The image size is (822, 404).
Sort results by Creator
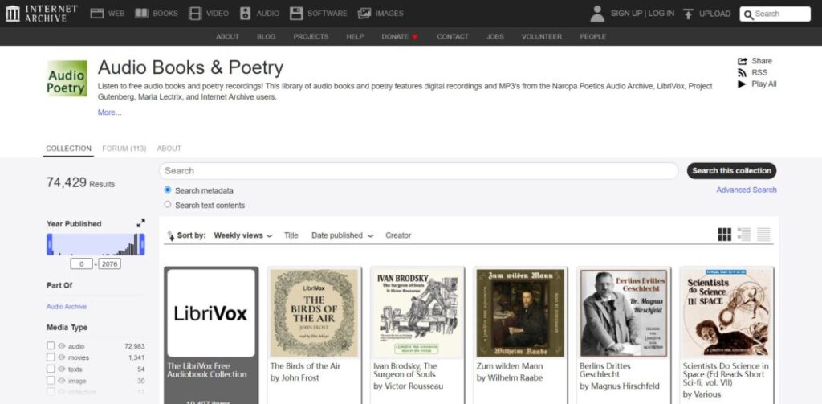(x=398, y=235)
